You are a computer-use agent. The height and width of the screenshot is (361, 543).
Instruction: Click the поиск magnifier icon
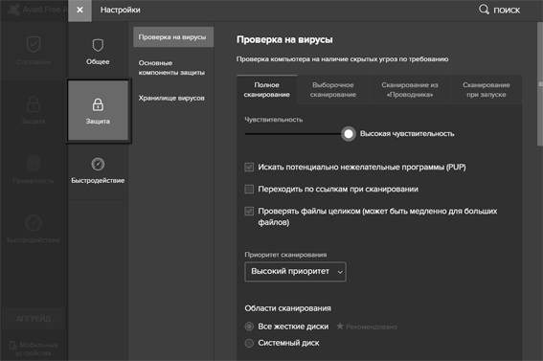pos(484,10)
